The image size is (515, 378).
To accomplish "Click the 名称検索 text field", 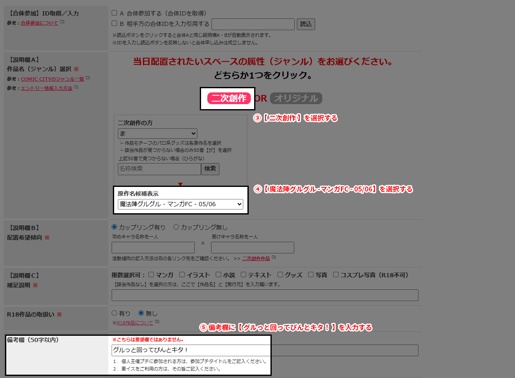I will coord(159,169).
